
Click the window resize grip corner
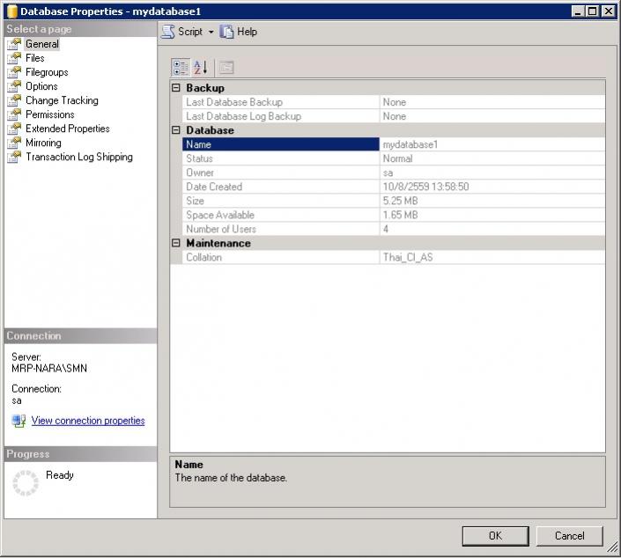click(x=613, y=547)
